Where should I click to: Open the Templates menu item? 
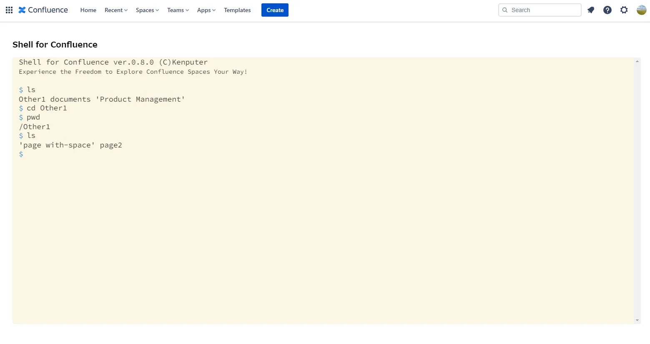click(x=237, y=10)
